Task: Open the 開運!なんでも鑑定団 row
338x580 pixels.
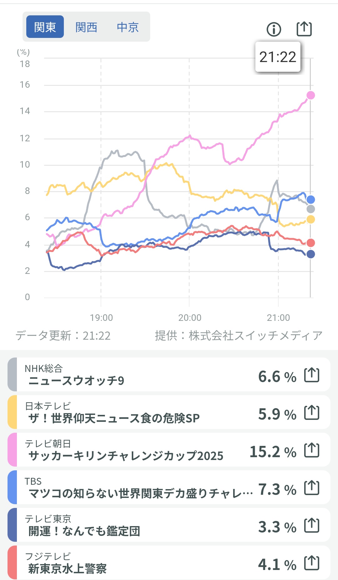Action: pos(125,525)
